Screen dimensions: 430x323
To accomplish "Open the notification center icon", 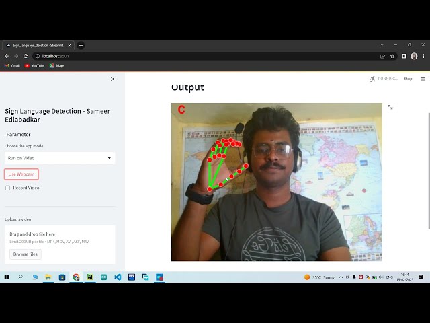I will (x=421, y=277).
